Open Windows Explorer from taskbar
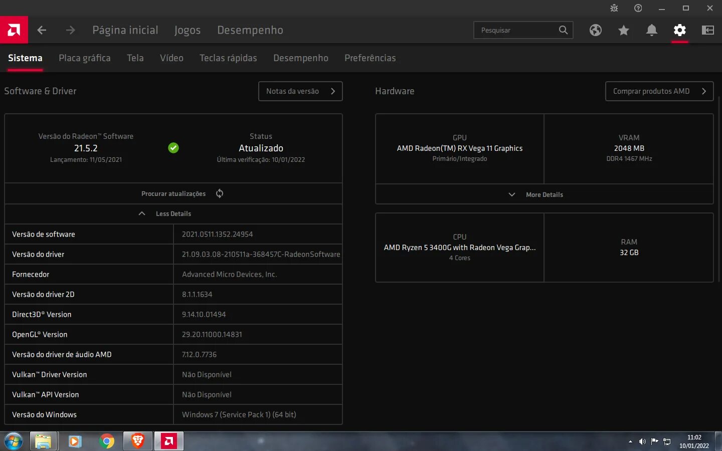Screen dimensions: 722x451 [x=43, y=441]
